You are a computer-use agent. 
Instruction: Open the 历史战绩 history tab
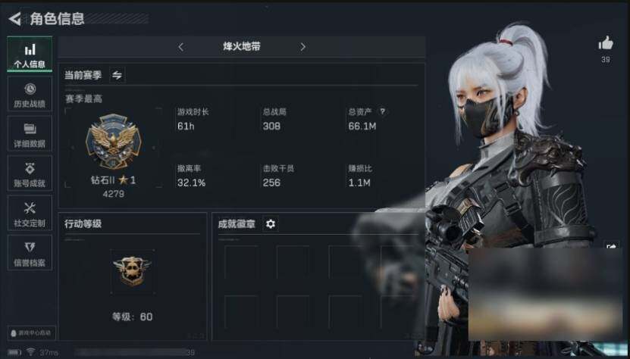tap(30, 94)
